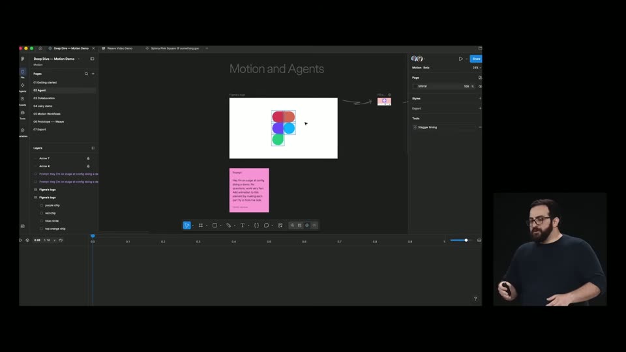This screenshot has height=352, width=626.
Task: Open present options chevron beside play
Action: point(466,59)
